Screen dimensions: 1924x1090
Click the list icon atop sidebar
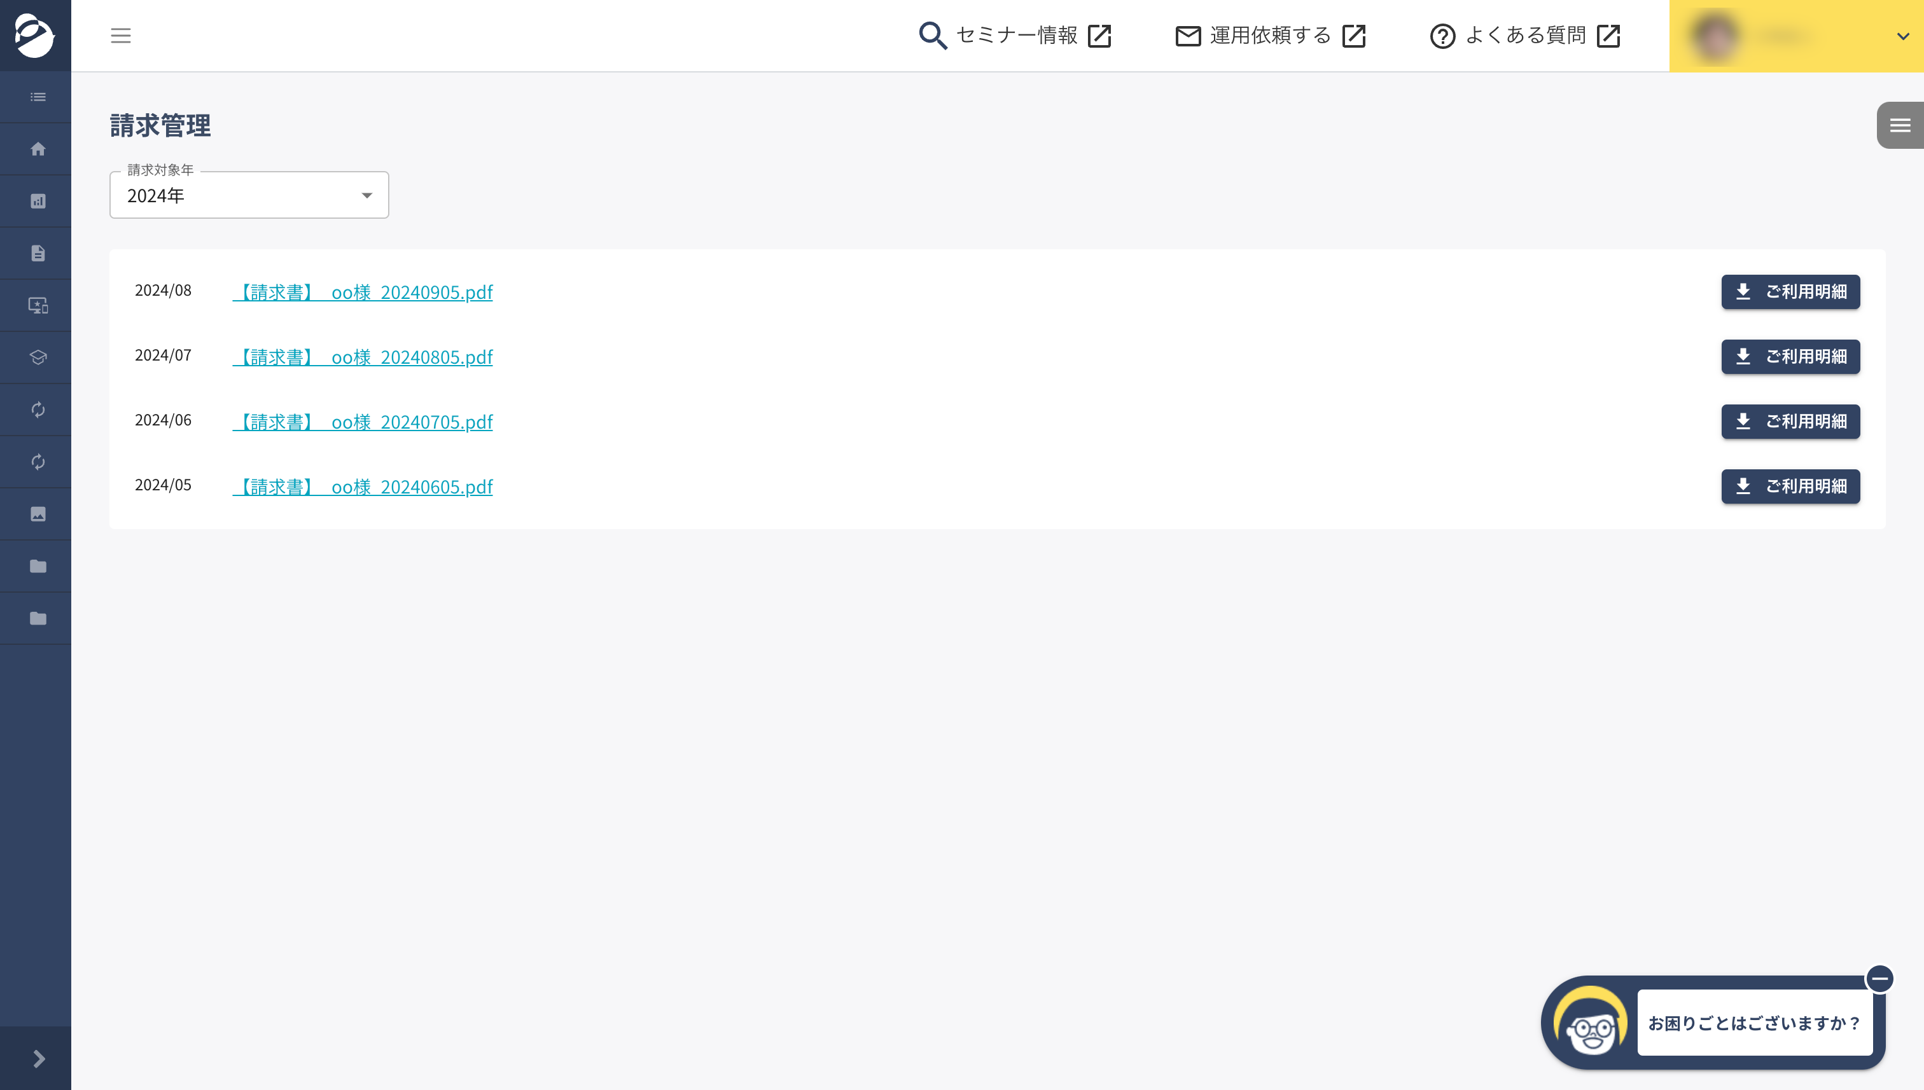pyautogui.click(x=38, y=97)
